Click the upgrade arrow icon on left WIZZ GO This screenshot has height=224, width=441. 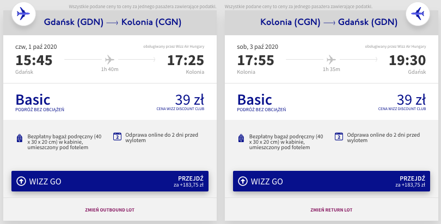point(21,181)
